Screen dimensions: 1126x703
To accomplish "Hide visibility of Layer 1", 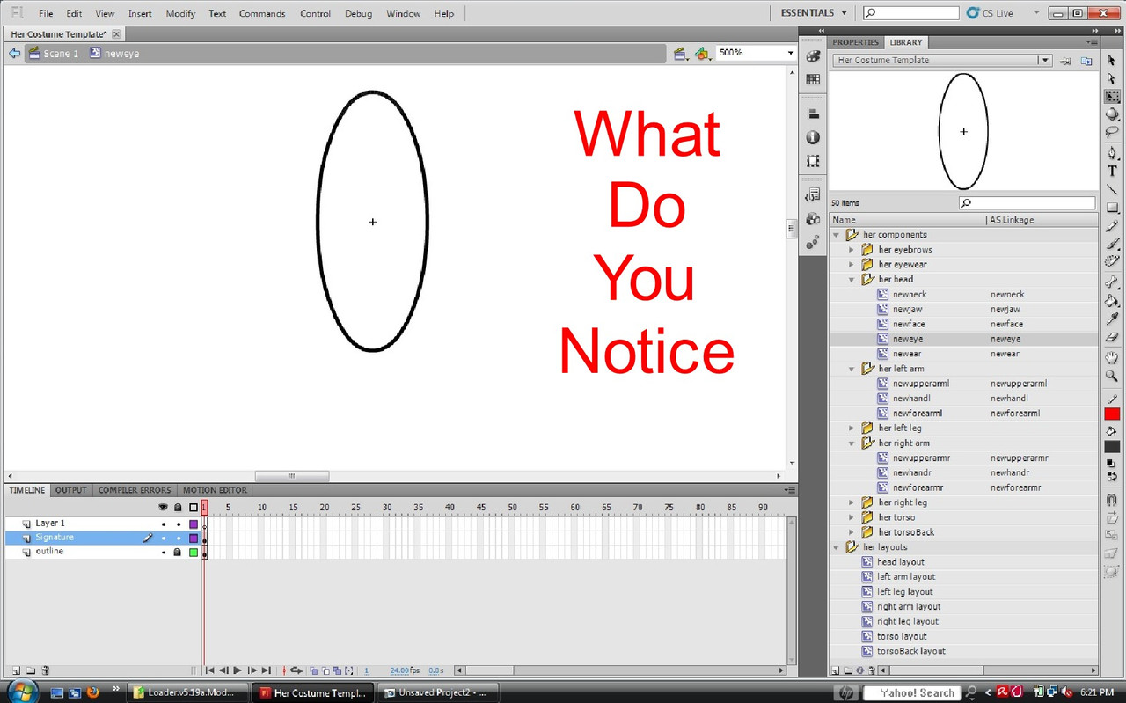I will 163,524.
